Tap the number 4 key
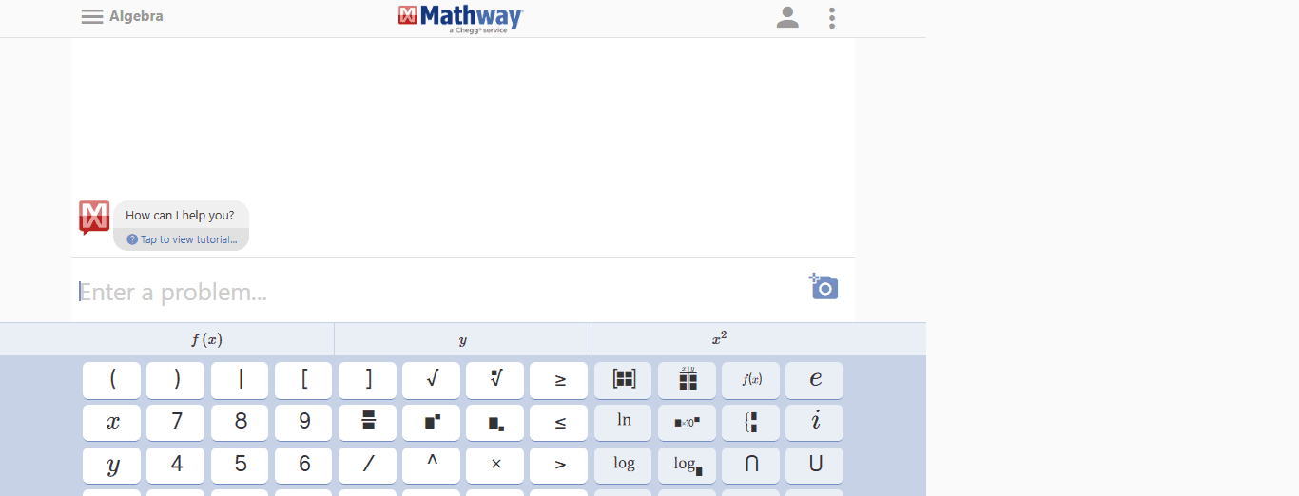 point(176,466)
